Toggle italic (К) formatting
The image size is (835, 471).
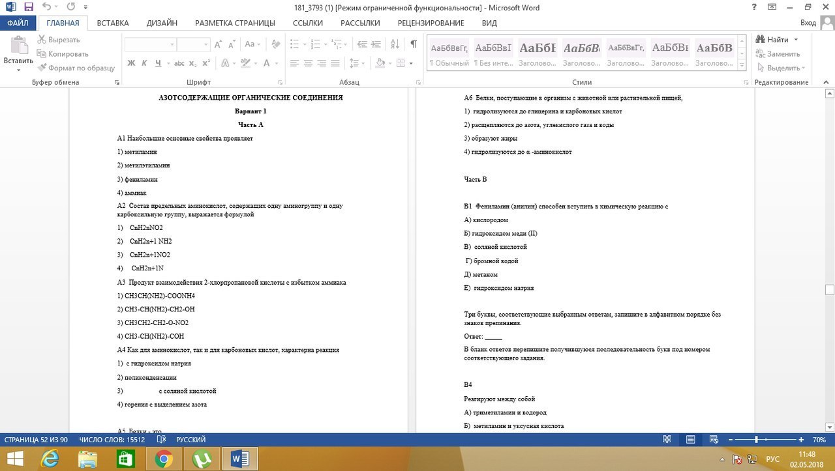[x=144, y=63]
